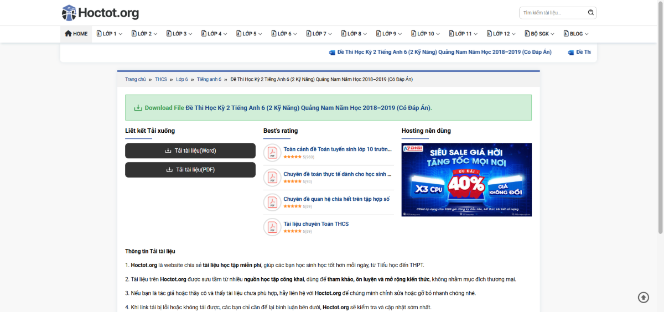Expand the LỚP 6 dropdown menu
Viewport: 664px width, 312px height.
295,34
